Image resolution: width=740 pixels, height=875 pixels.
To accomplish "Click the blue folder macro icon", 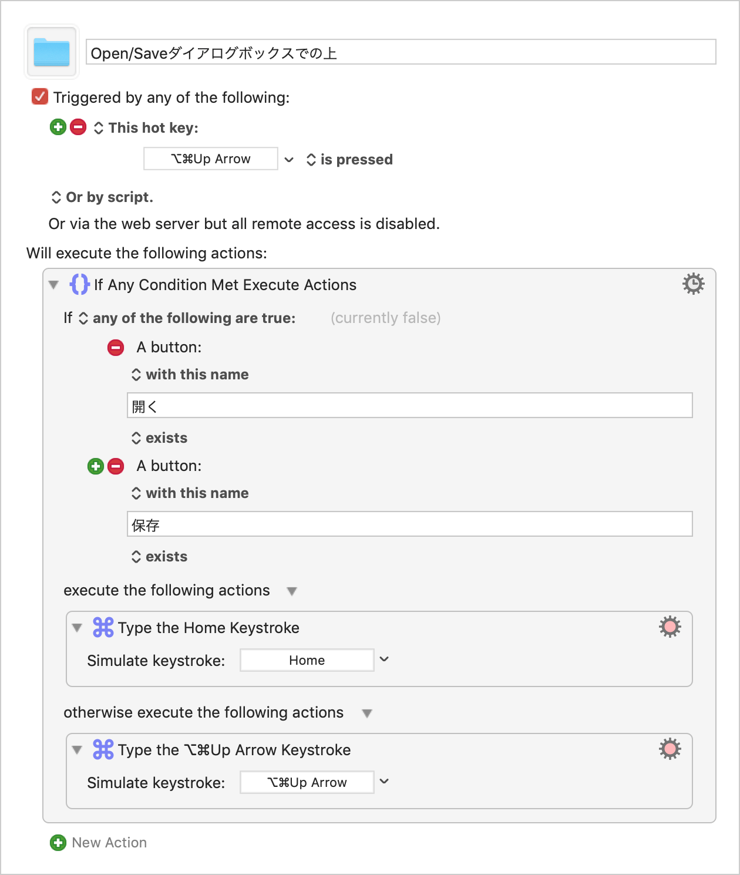I will pyautogui.click(x=52, y=52).
